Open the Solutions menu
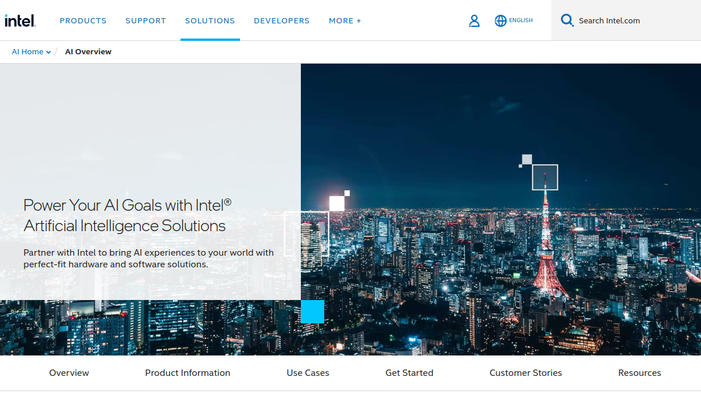The height and width of the screenshot is (394, 701). 210,20
